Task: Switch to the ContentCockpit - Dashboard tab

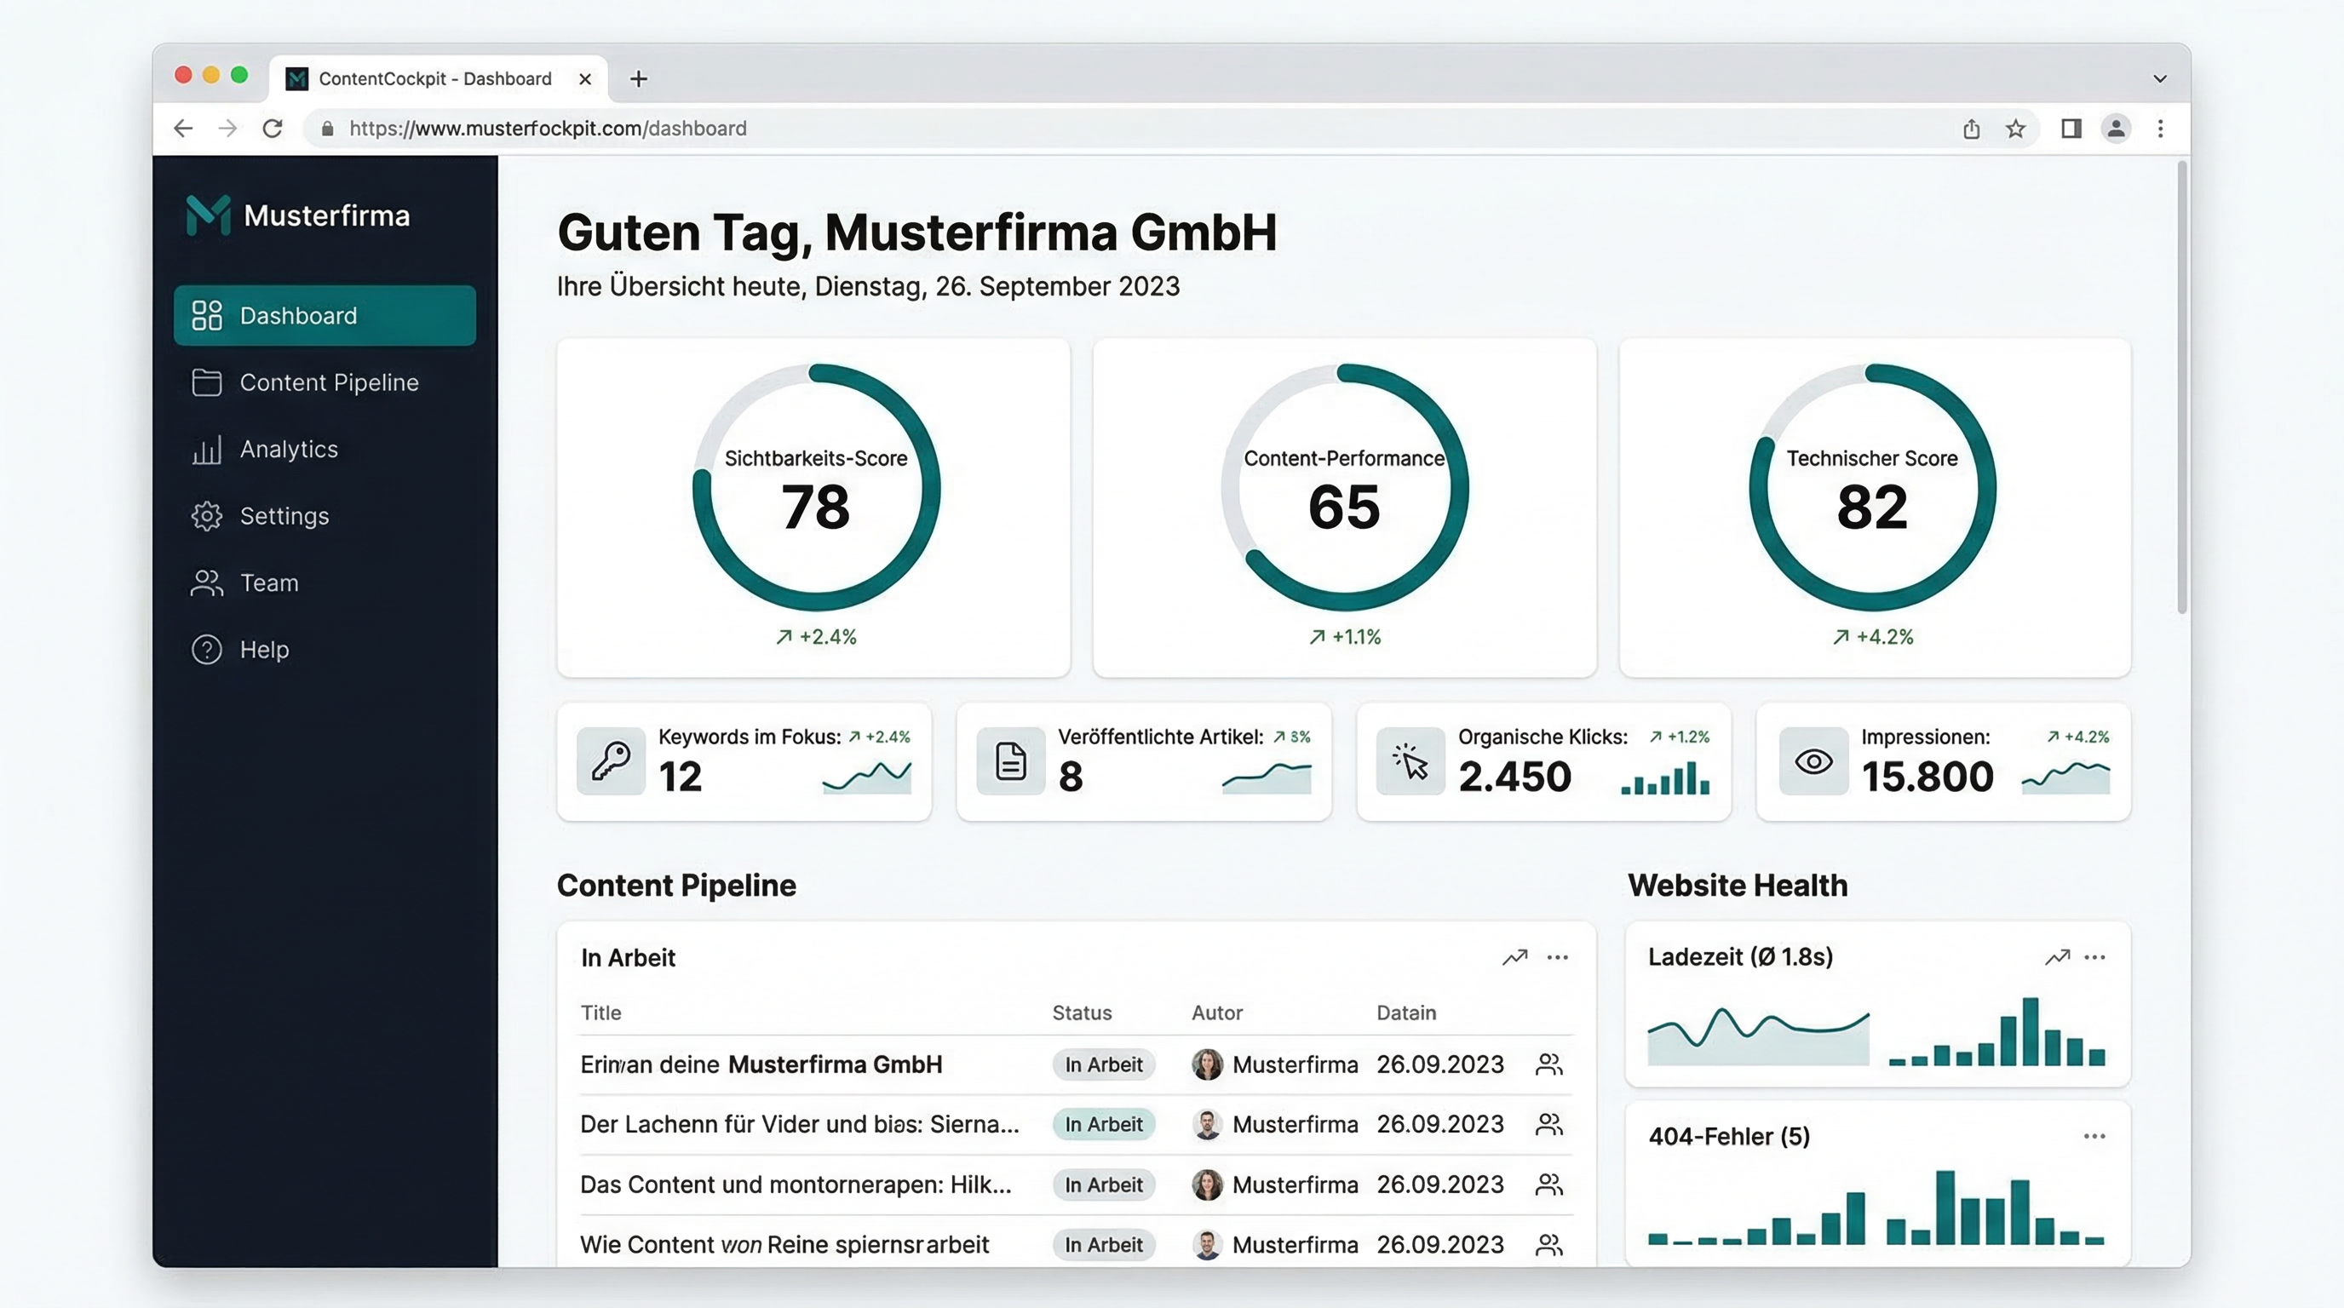Action: click(434, 78)
